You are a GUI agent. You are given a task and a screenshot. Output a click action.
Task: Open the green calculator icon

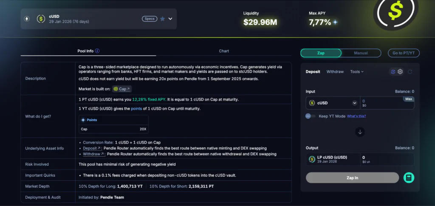click(409, 178)
